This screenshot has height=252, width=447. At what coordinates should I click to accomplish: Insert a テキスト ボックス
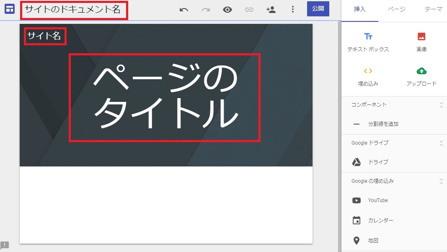pos(368,42)
